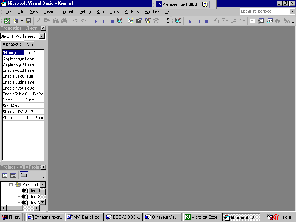
Task: Click the Save floppy disk icon
Action: 28,21
